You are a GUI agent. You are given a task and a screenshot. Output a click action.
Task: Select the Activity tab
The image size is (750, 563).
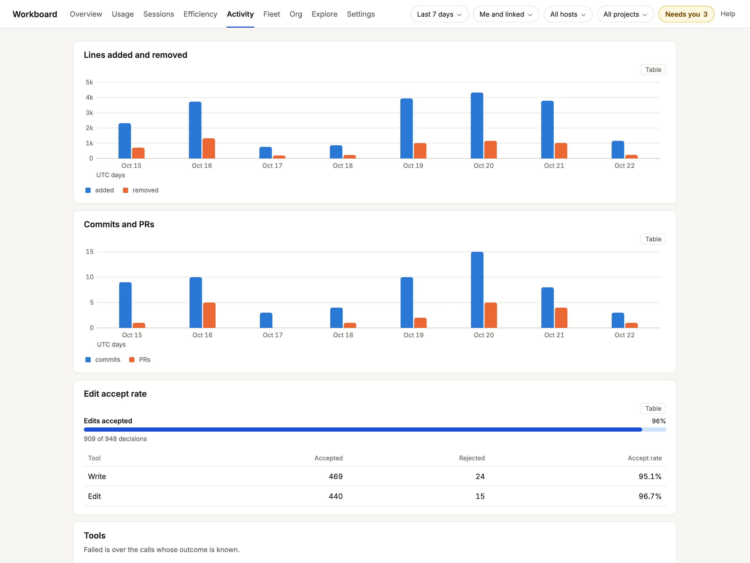click(240, 14)
